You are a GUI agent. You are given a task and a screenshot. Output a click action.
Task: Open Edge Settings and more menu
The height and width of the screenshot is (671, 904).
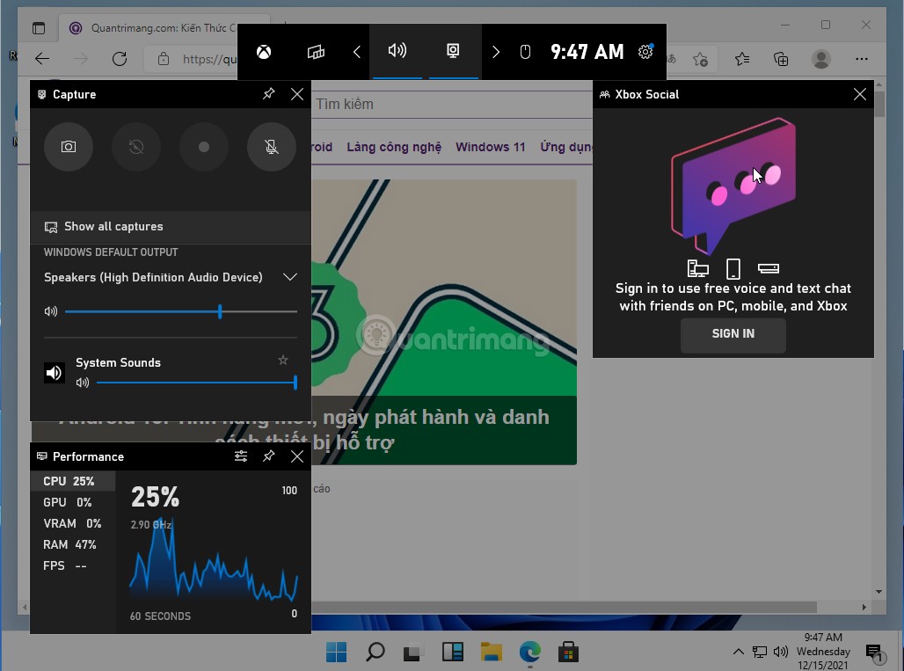point(861,59)
